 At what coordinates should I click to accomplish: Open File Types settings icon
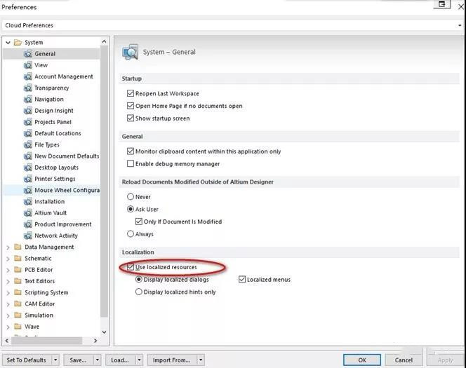tap(27, 145)
